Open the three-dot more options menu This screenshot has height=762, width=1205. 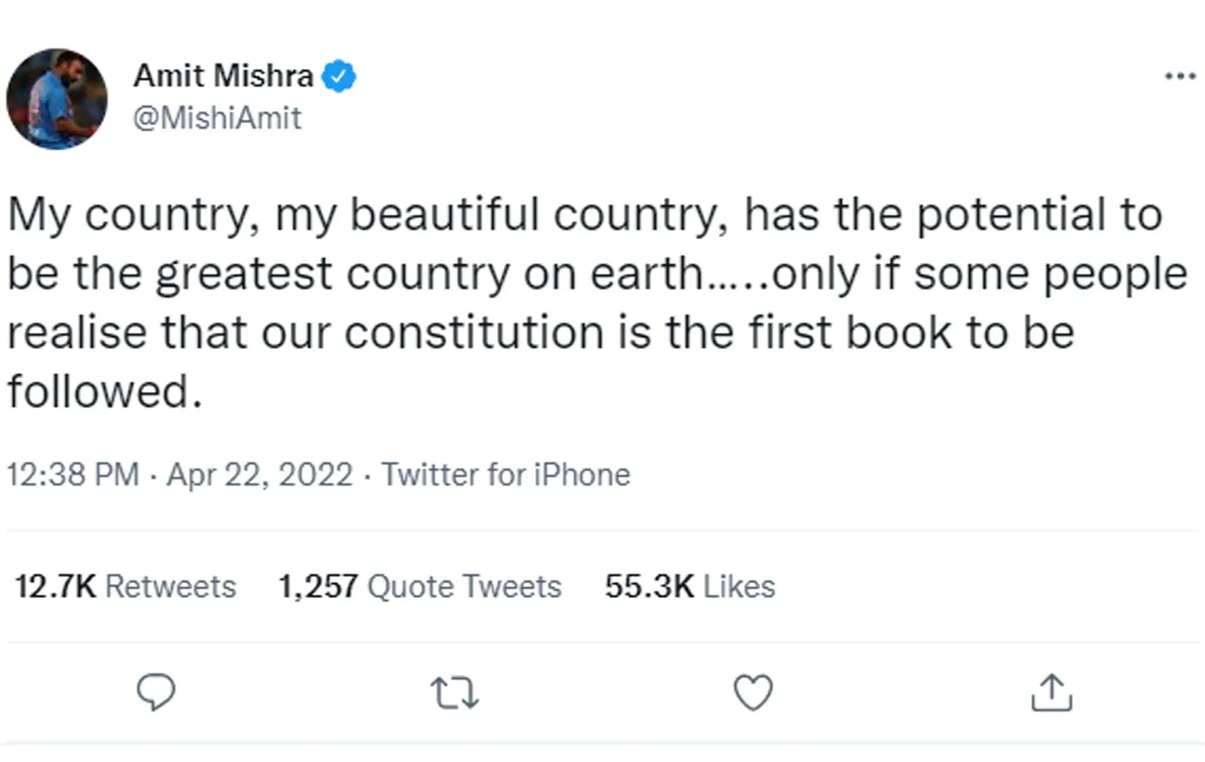pos(1180,76)
